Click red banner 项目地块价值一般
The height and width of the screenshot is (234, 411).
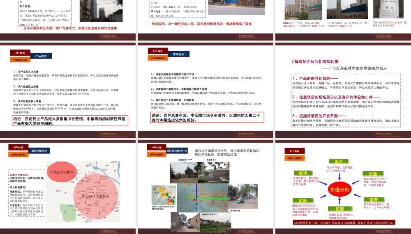coord(344,223)
